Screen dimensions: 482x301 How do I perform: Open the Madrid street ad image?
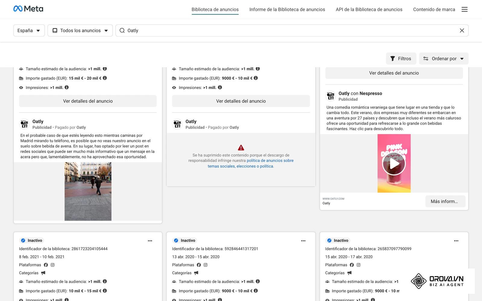[88, 191]
